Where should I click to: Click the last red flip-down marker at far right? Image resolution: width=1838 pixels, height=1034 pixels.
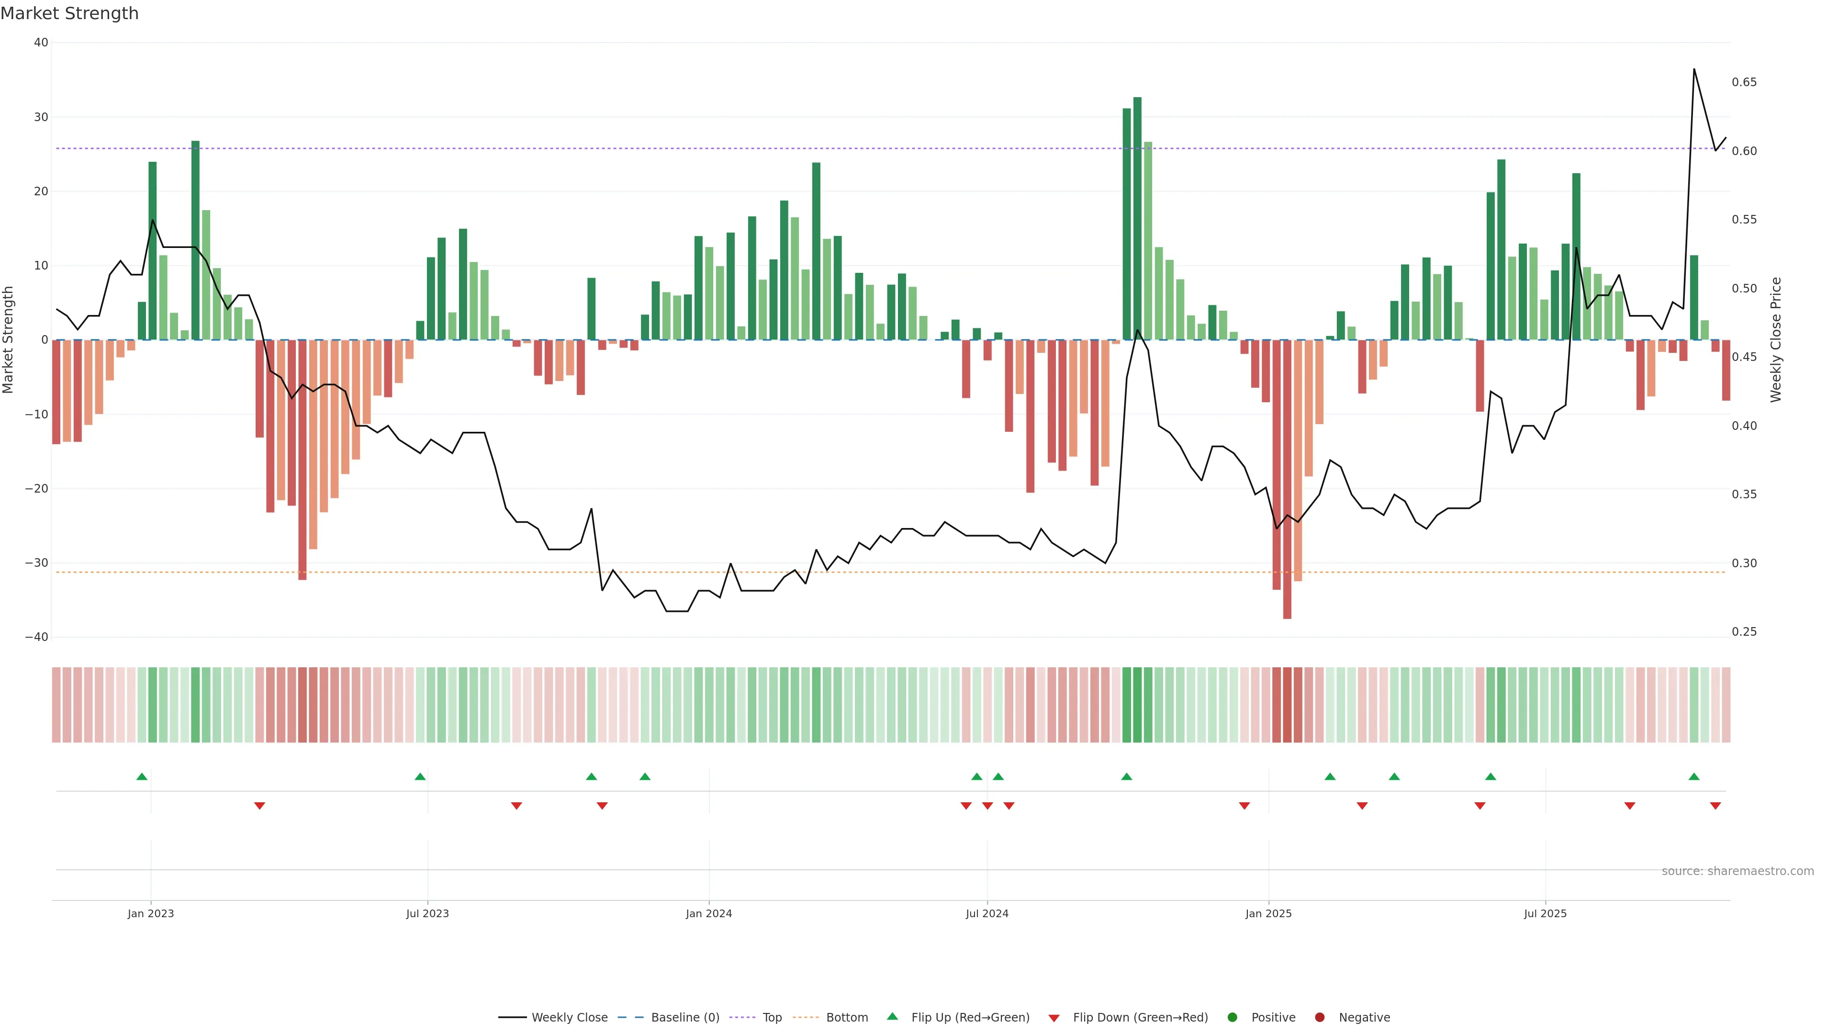(1715, 806)
